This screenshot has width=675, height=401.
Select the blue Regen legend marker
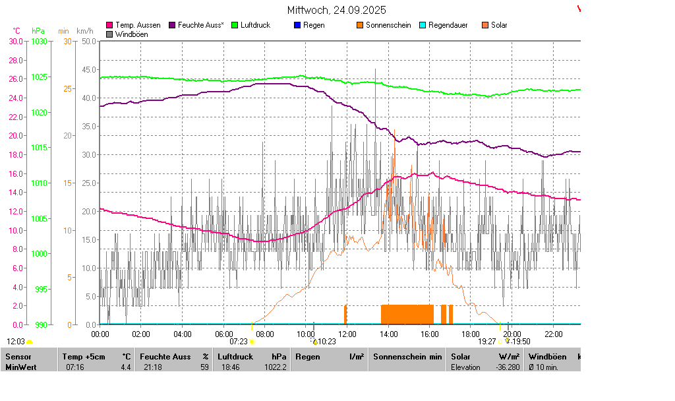297,25
